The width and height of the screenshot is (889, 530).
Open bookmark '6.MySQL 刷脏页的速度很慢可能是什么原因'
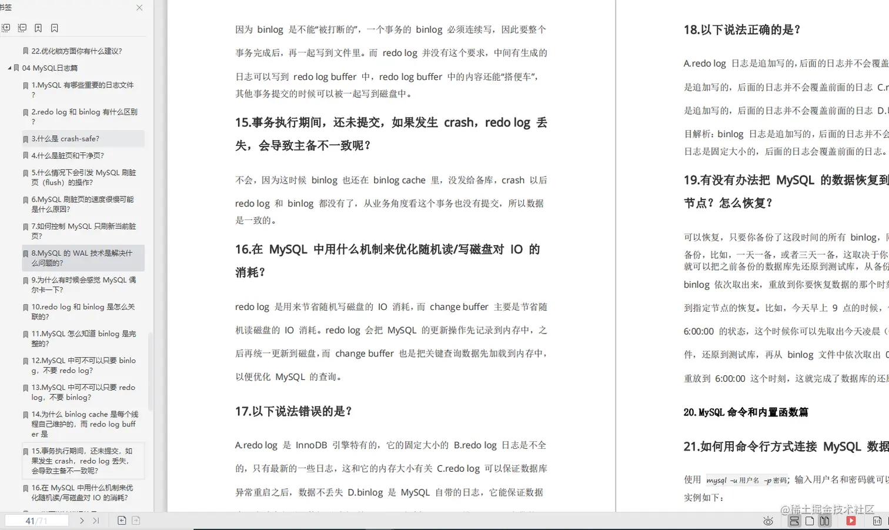click(83, 204)
